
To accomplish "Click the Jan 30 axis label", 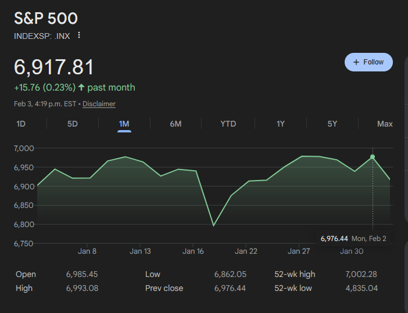I will 352,251.
